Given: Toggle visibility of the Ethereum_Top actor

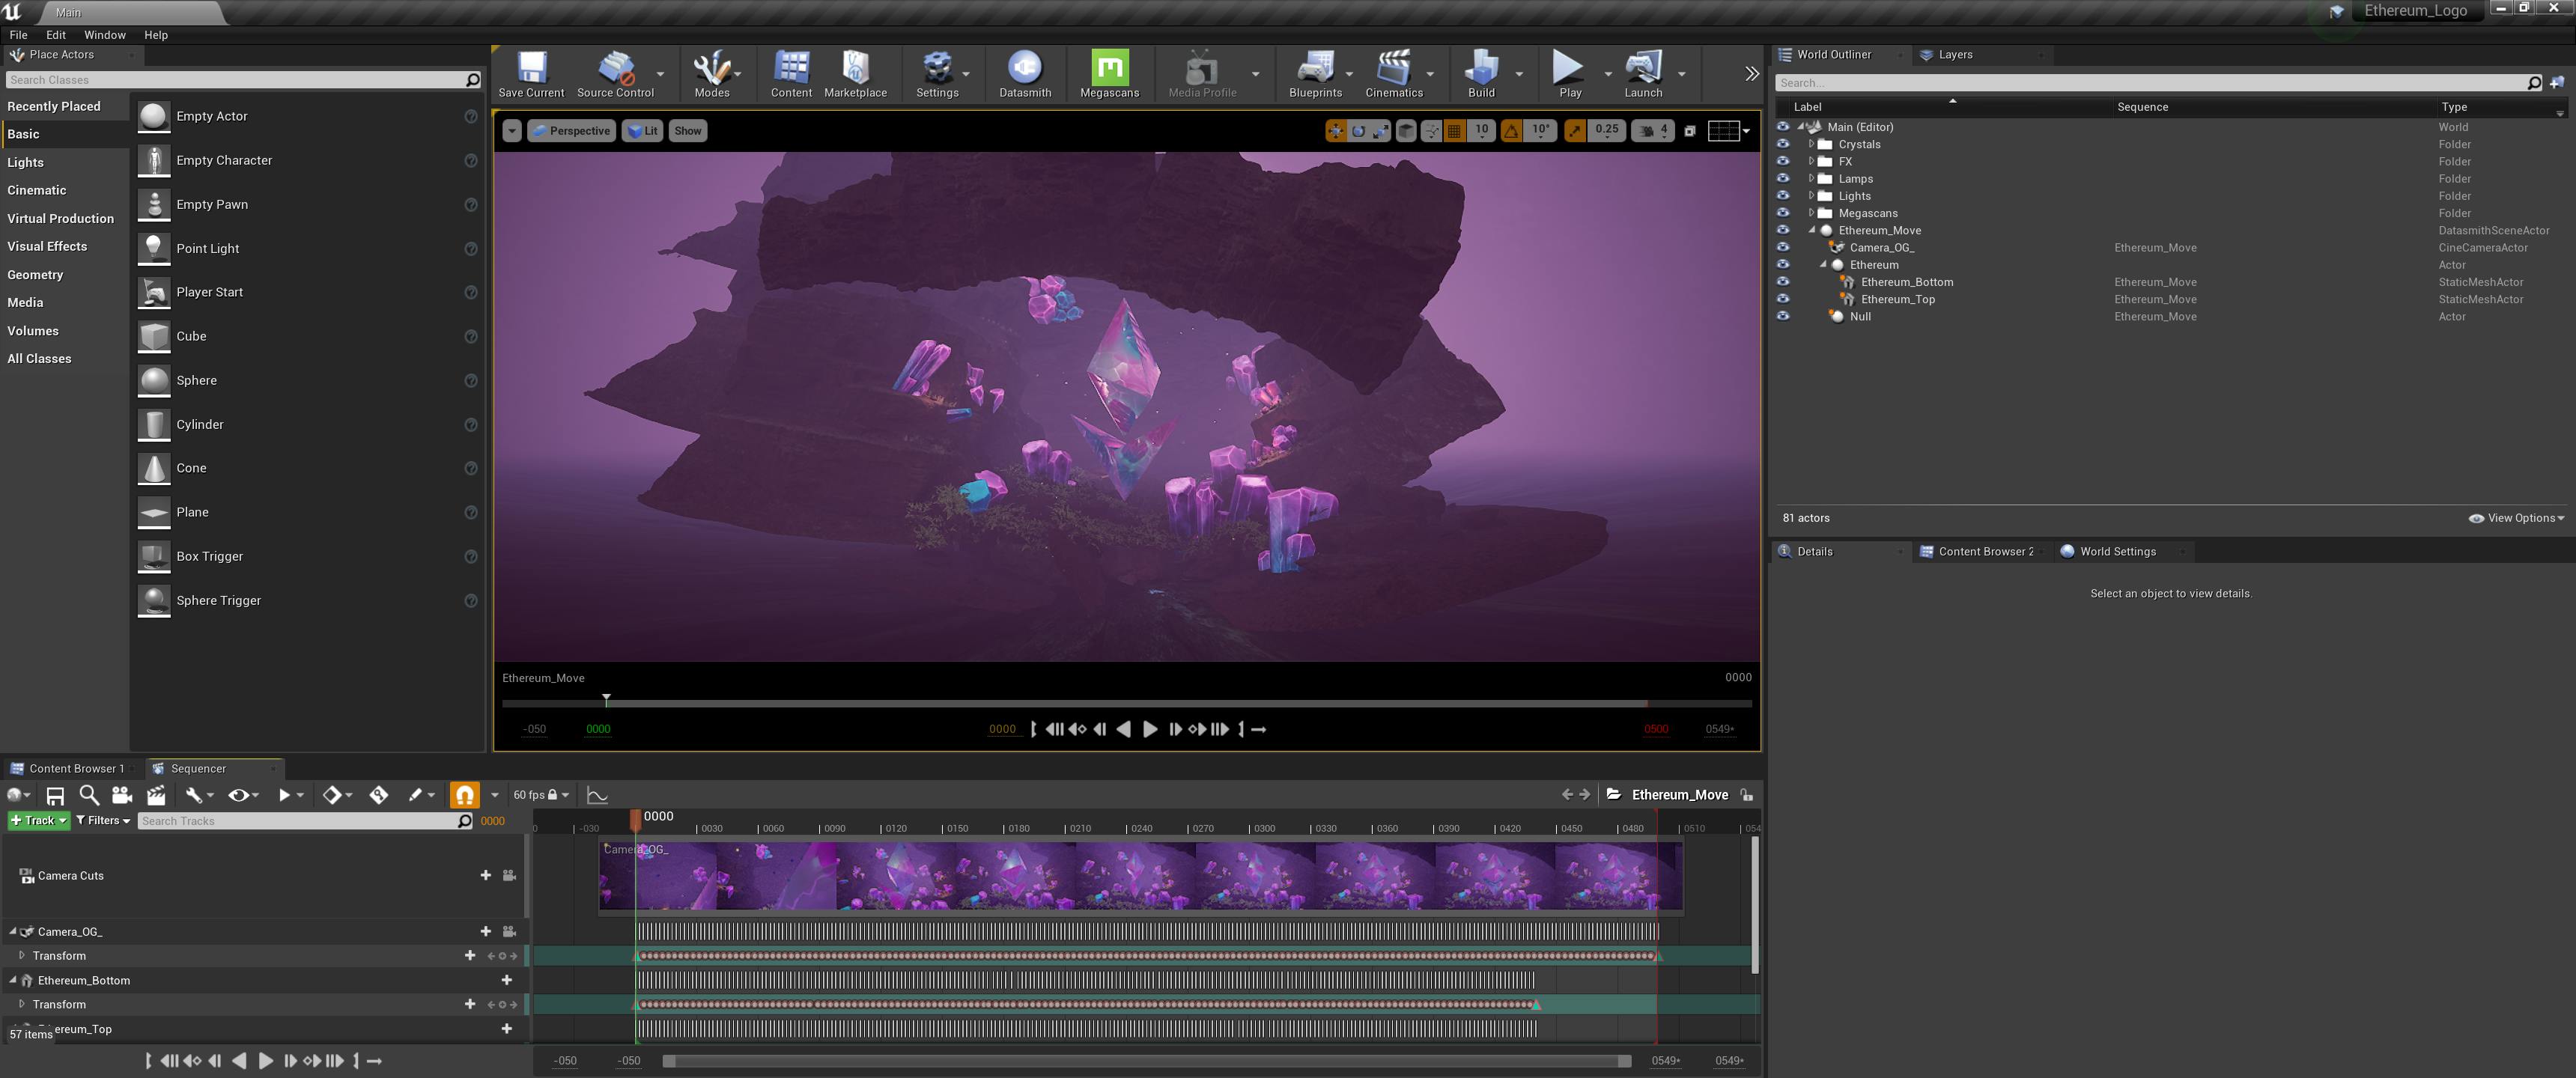Looking at the screenshot, I should coord(1782,299).
